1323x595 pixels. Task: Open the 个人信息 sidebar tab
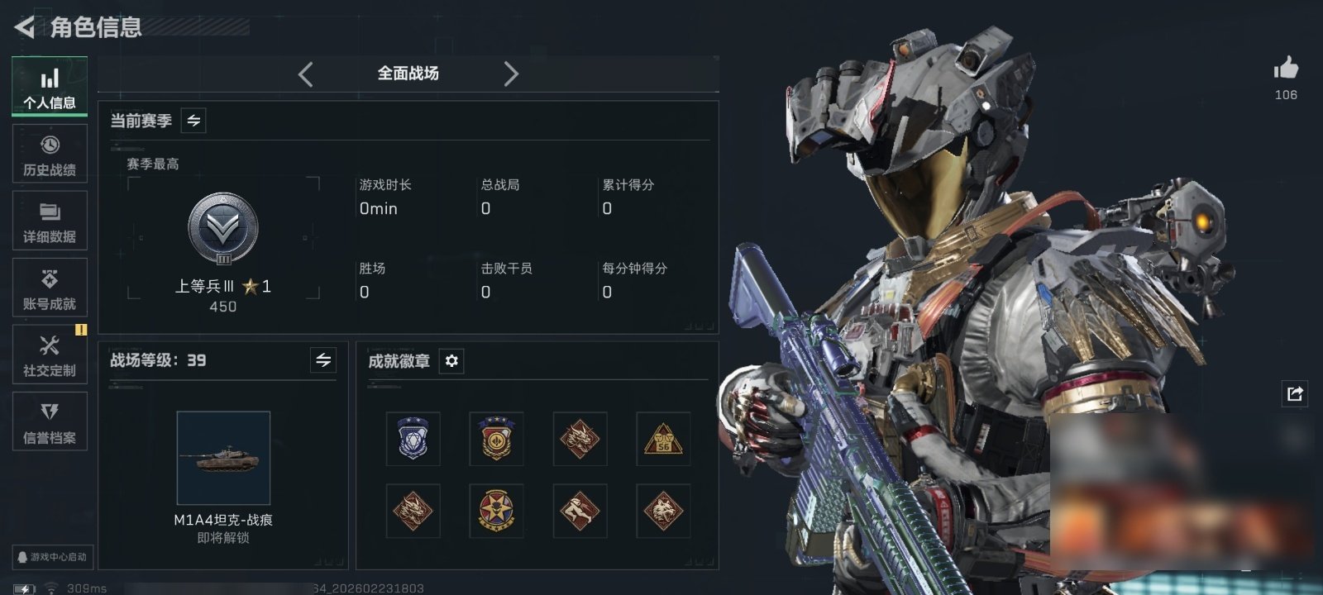tap(50, 87)
